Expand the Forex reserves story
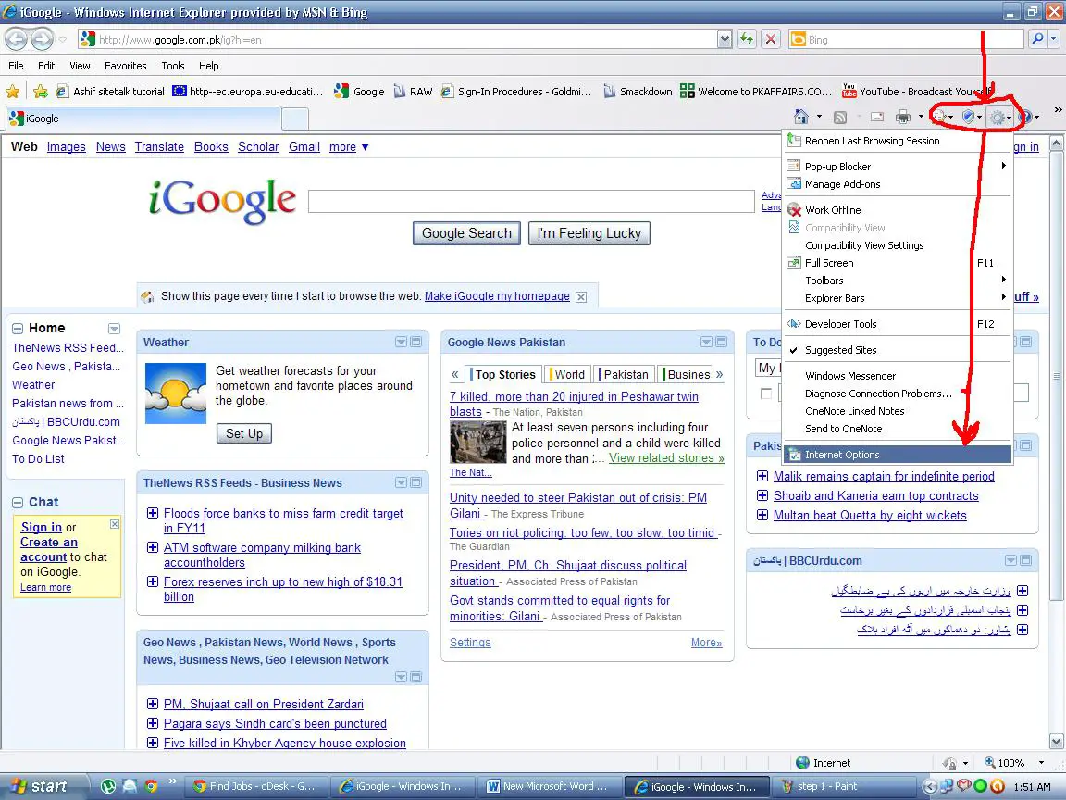 pyautogui.click(x=153, y=581)
